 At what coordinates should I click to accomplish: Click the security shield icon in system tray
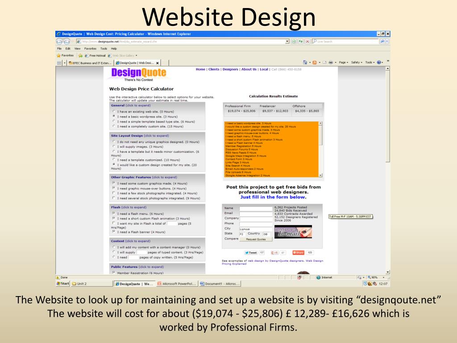click(365, 284)
